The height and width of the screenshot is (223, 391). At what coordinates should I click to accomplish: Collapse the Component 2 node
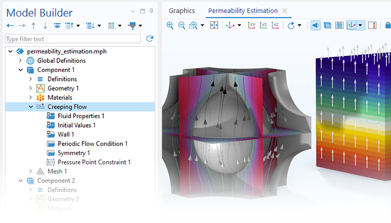pos(21,181)
